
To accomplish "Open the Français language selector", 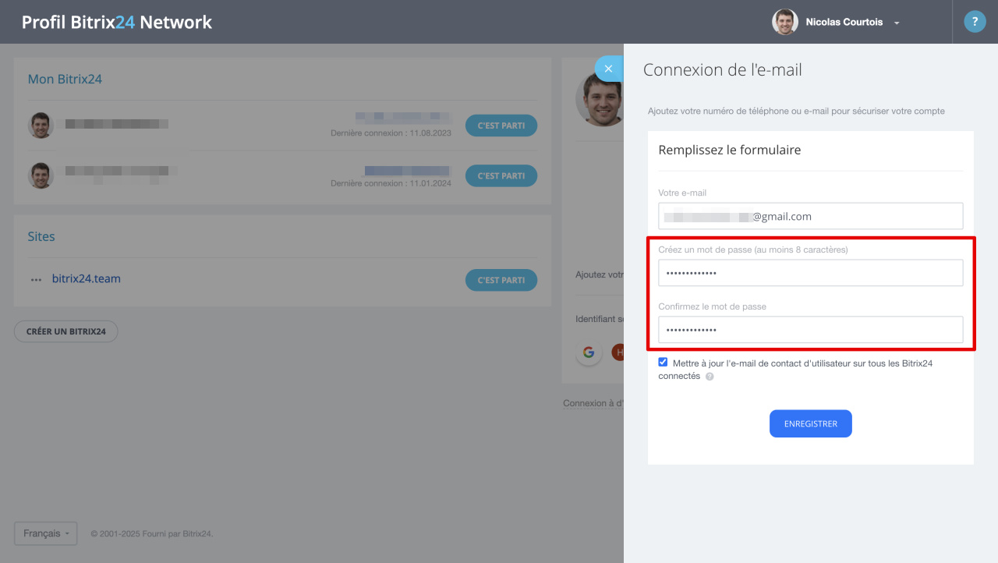I will click(x=45, y=533).
